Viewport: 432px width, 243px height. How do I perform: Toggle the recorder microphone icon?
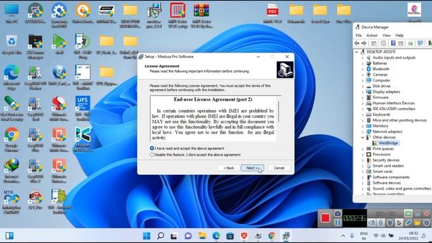(381, 222)
